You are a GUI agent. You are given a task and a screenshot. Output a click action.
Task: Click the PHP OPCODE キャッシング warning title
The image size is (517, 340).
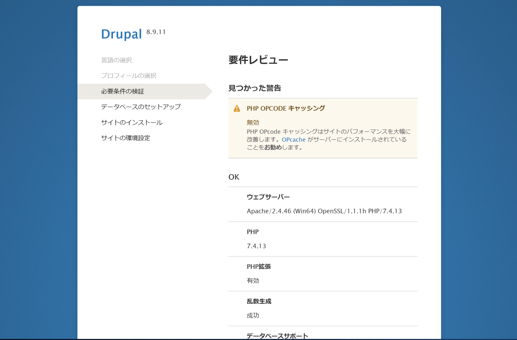(x=286, y=108)
